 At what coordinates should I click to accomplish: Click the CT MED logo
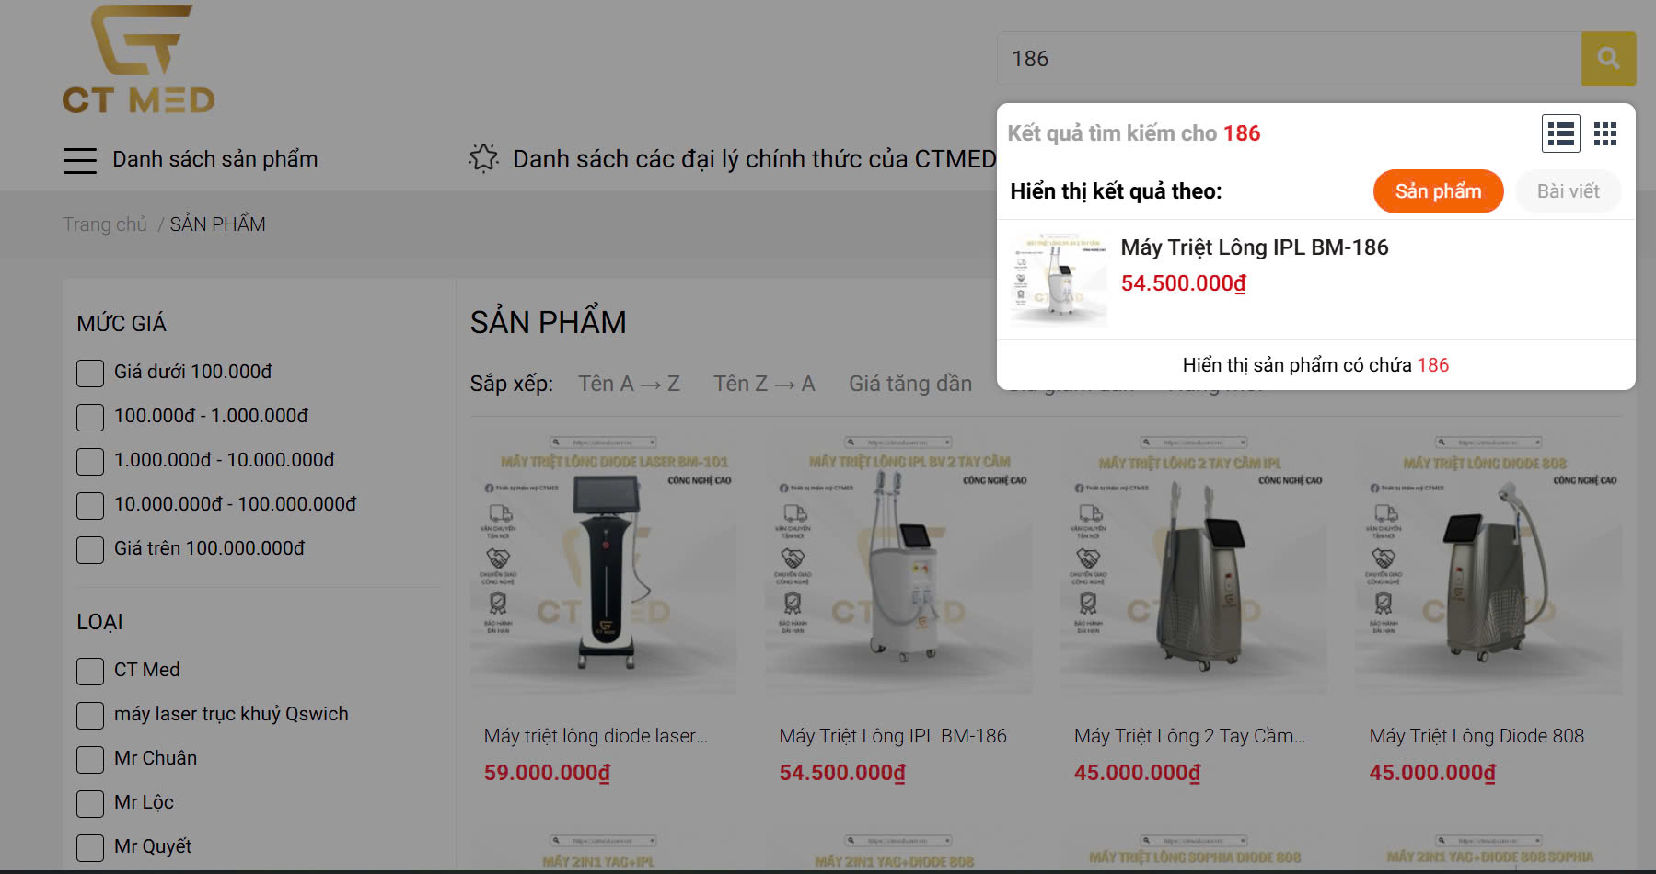pyautogui.click(x=139, y=60)
